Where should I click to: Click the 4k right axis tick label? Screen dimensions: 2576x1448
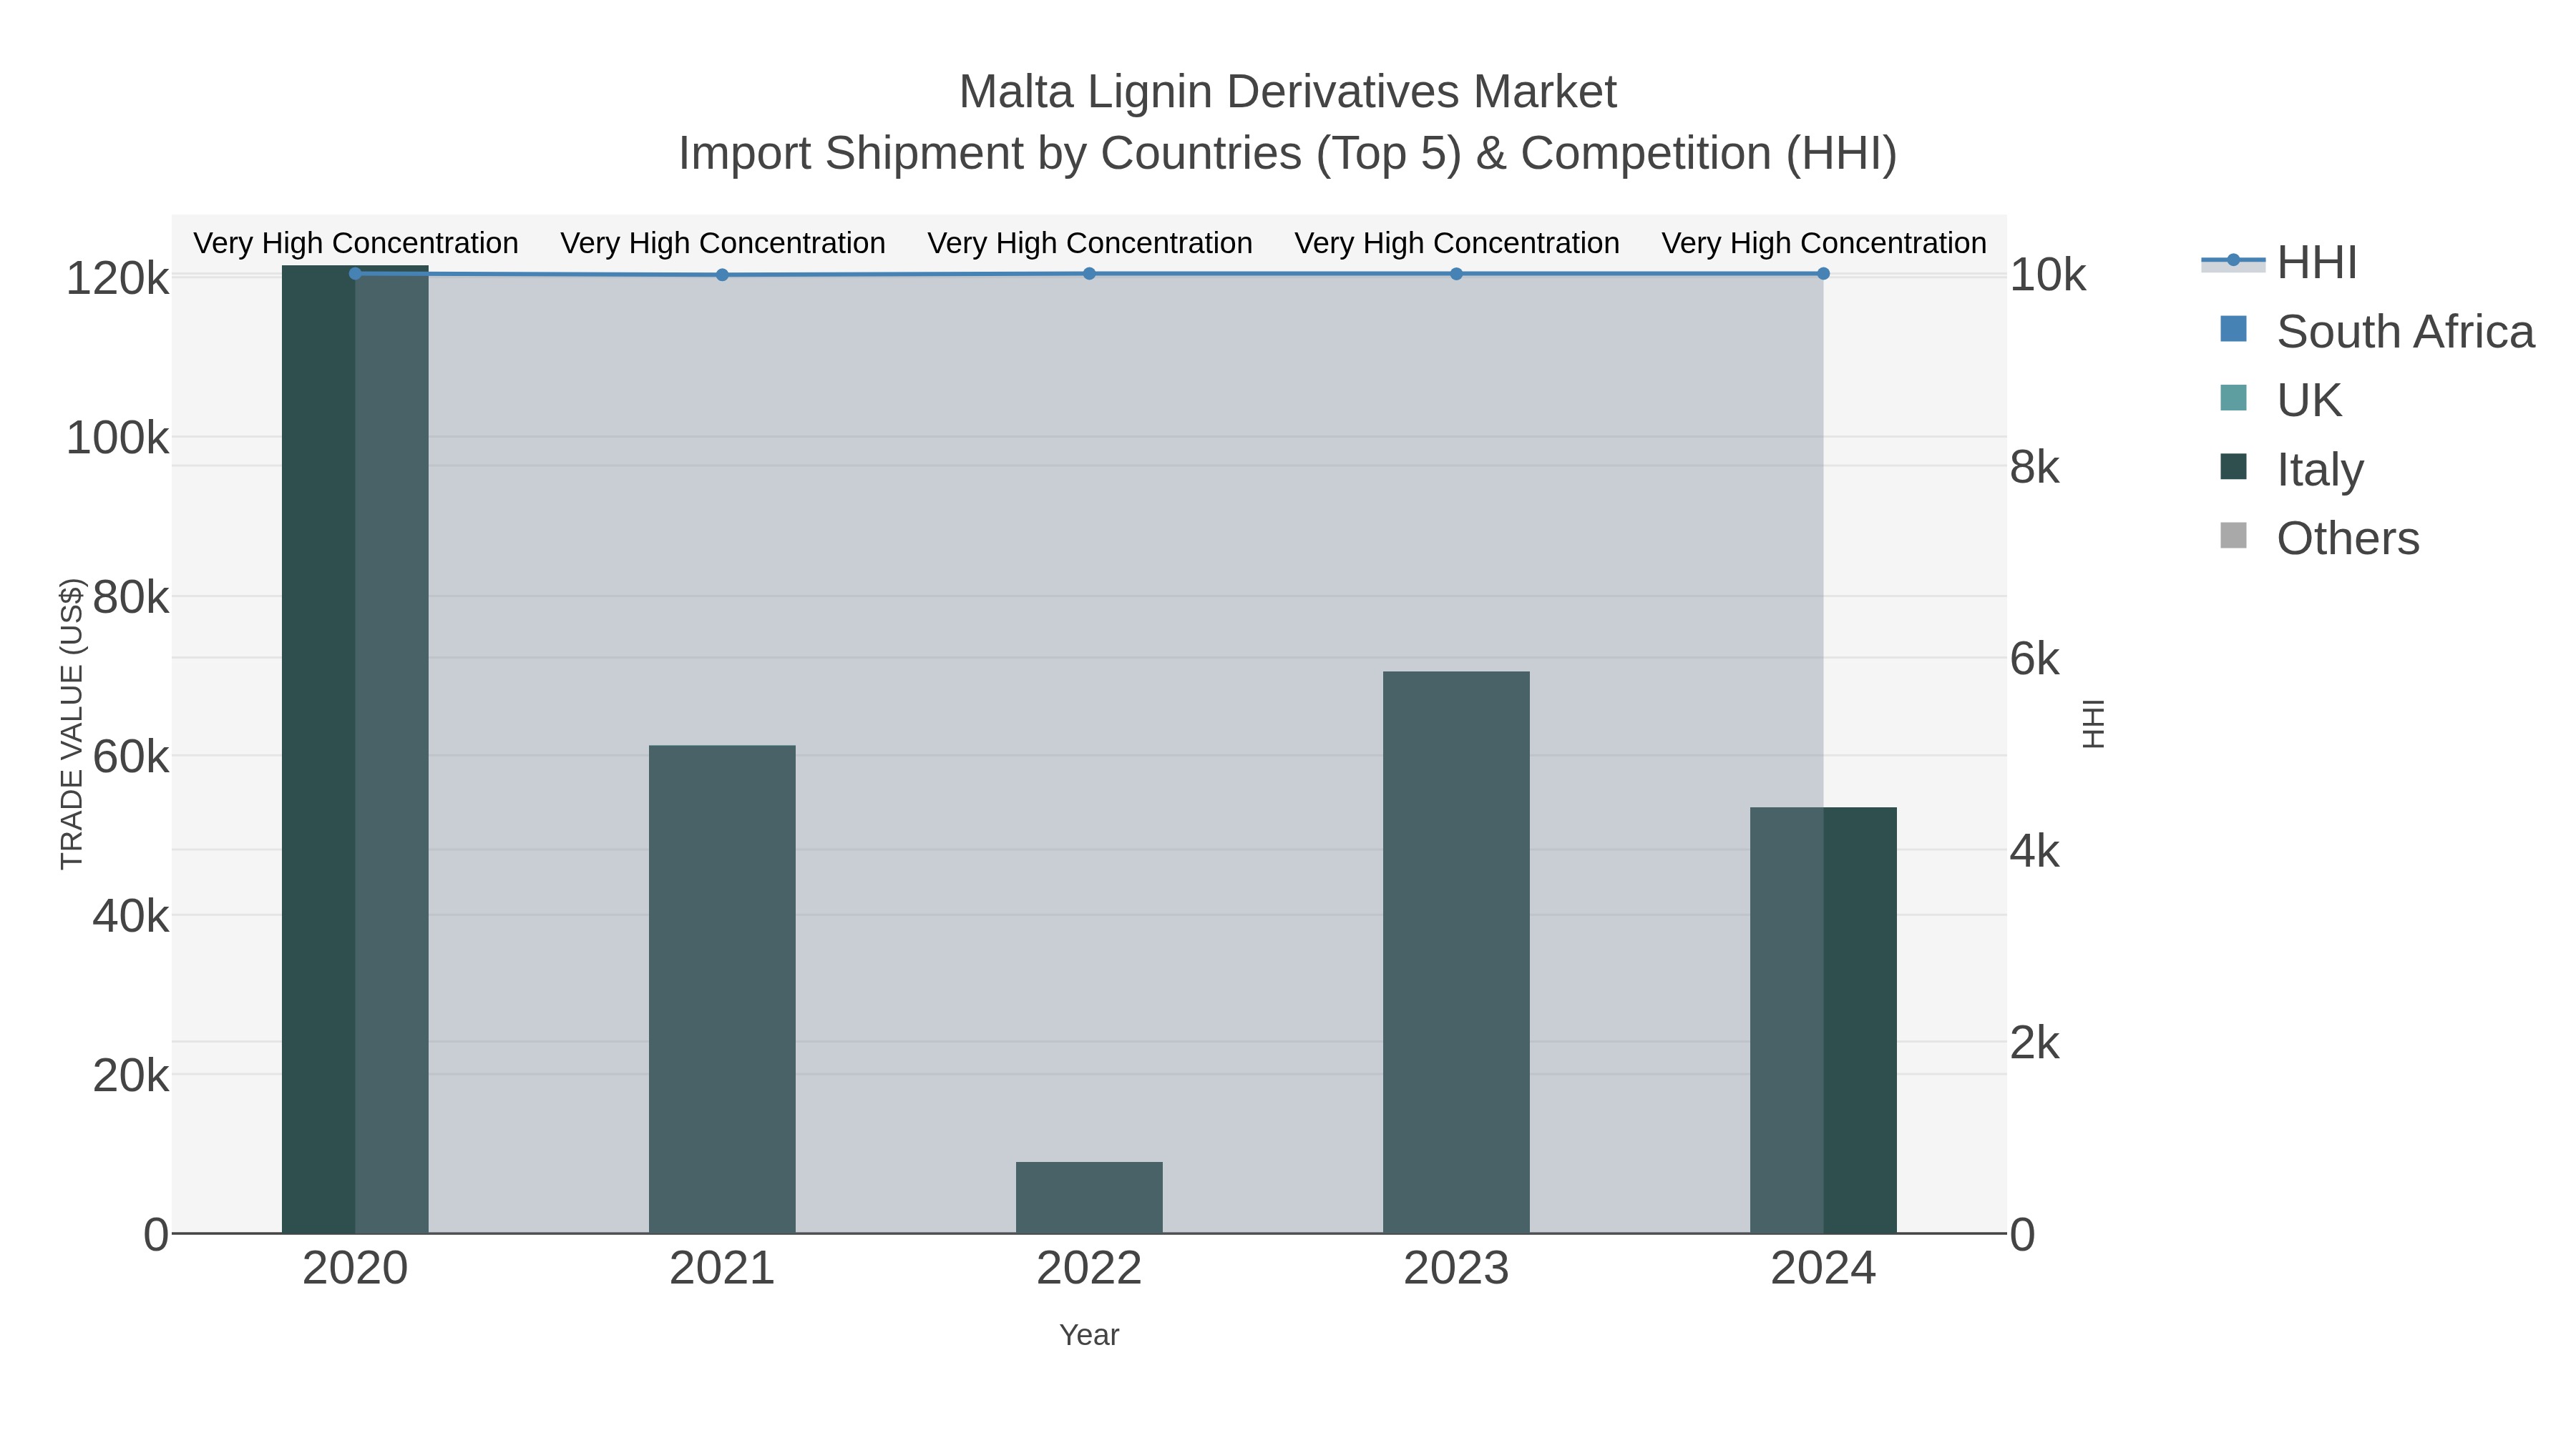coord(2035,852)
